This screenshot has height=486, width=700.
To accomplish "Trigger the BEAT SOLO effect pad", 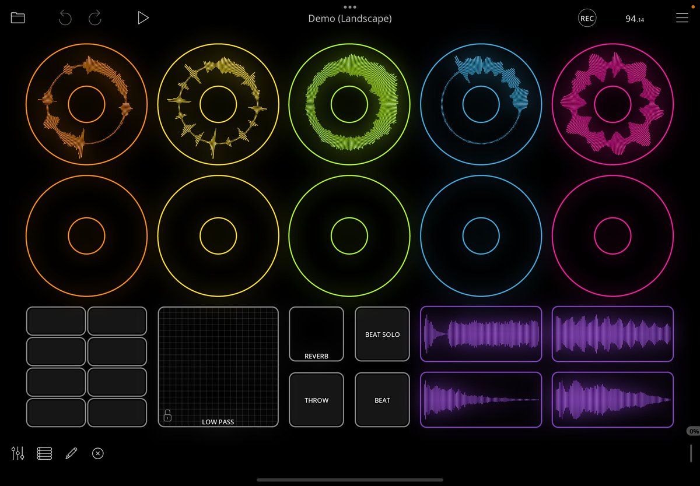I will click(382, 334).
